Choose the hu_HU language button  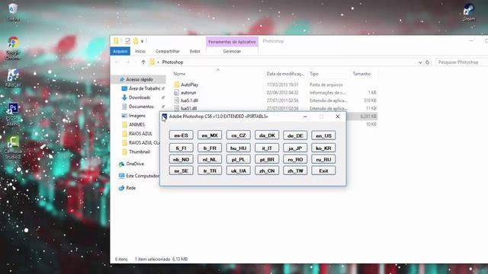[238, 148]
